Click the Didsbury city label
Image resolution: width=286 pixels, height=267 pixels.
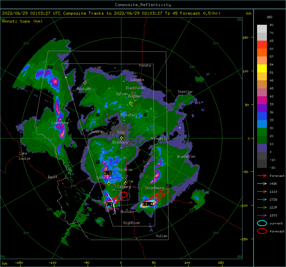click(120, 142)
